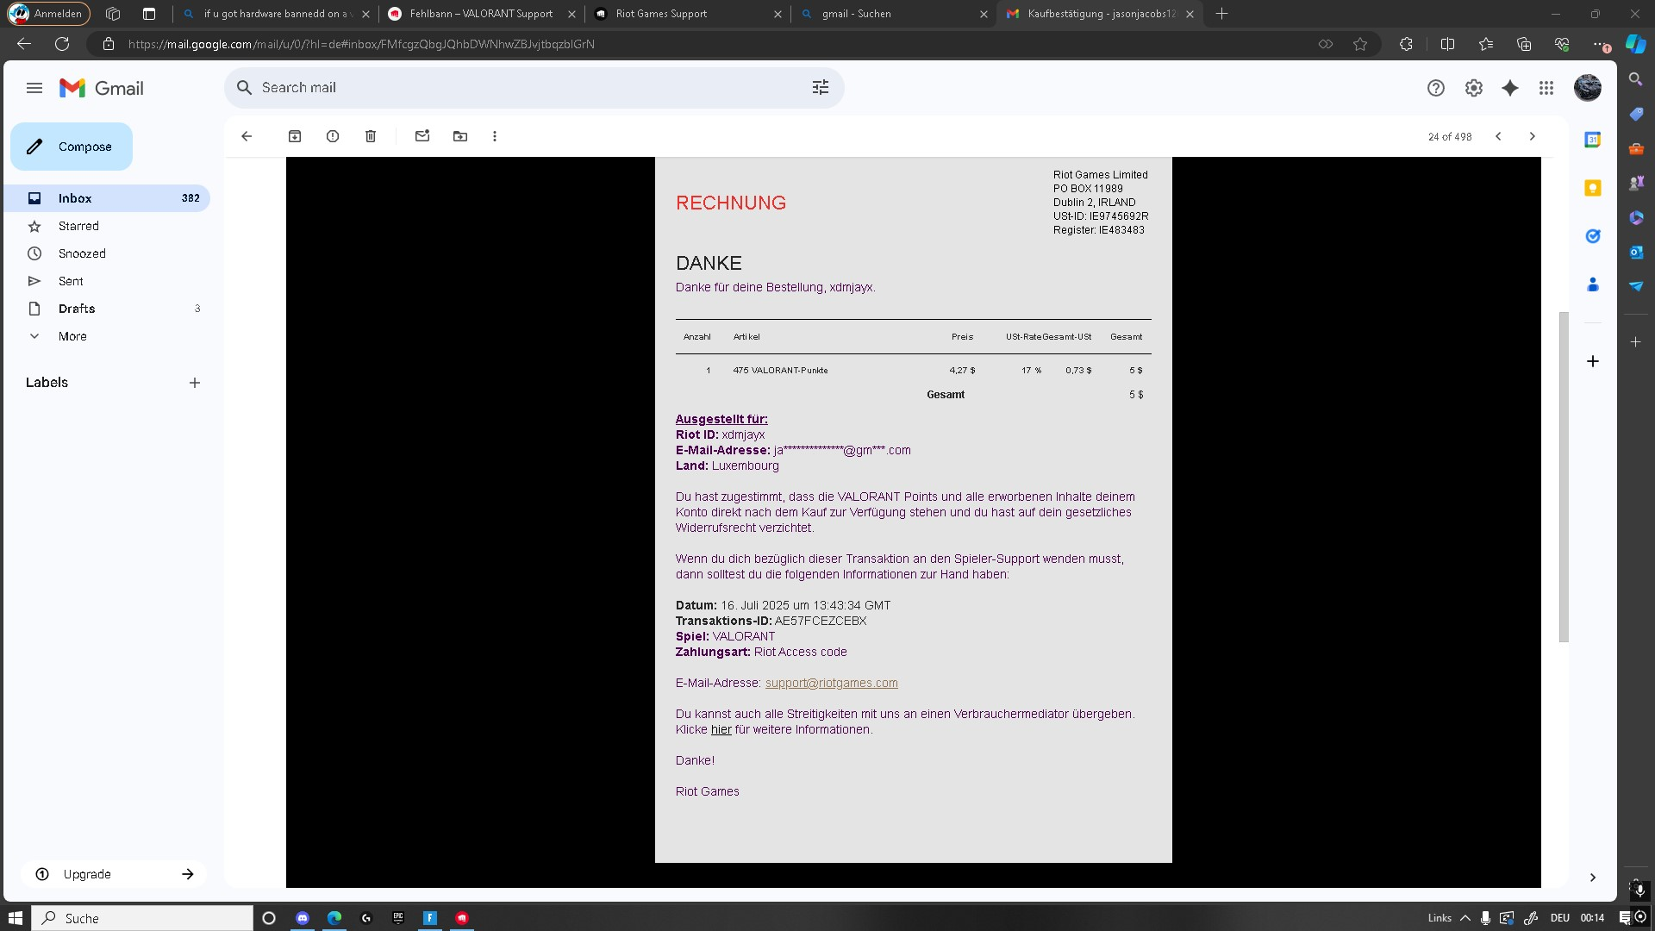Select the '475 VALORANT-Punkte' item row

913,371
